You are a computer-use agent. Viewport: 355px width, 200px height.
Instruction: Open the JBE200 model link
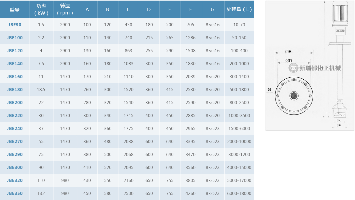coord(14,103)
